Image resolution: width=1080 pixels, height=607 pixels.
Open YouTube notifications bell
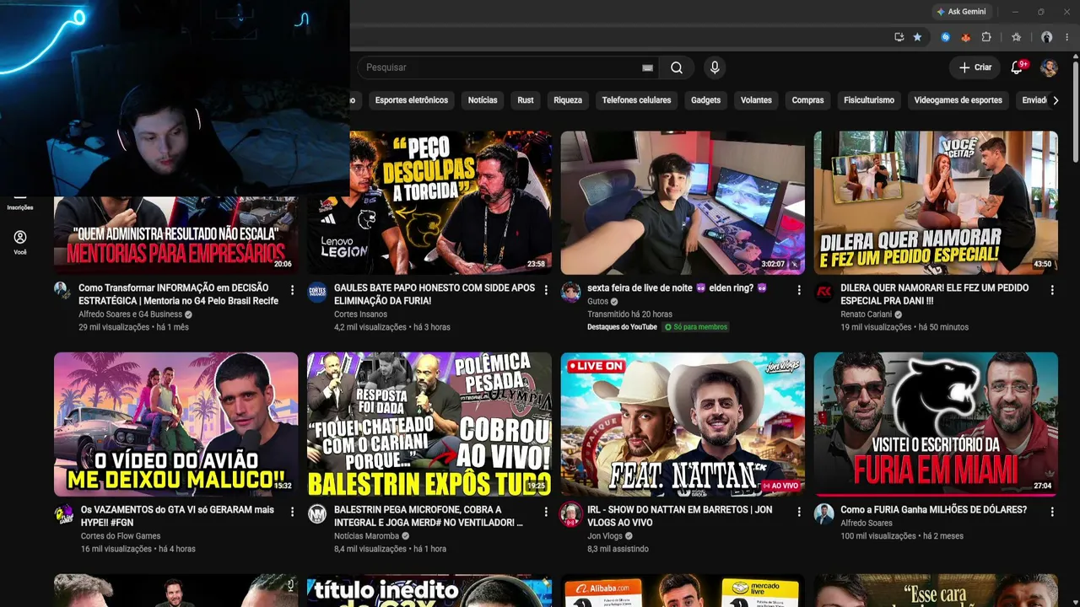point(1017,67)
